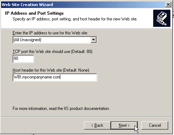The width and height of the screenshot is (174, 135).
Task: Click the 'Specify an IP address' subtitle text
Action: point(75,19)
